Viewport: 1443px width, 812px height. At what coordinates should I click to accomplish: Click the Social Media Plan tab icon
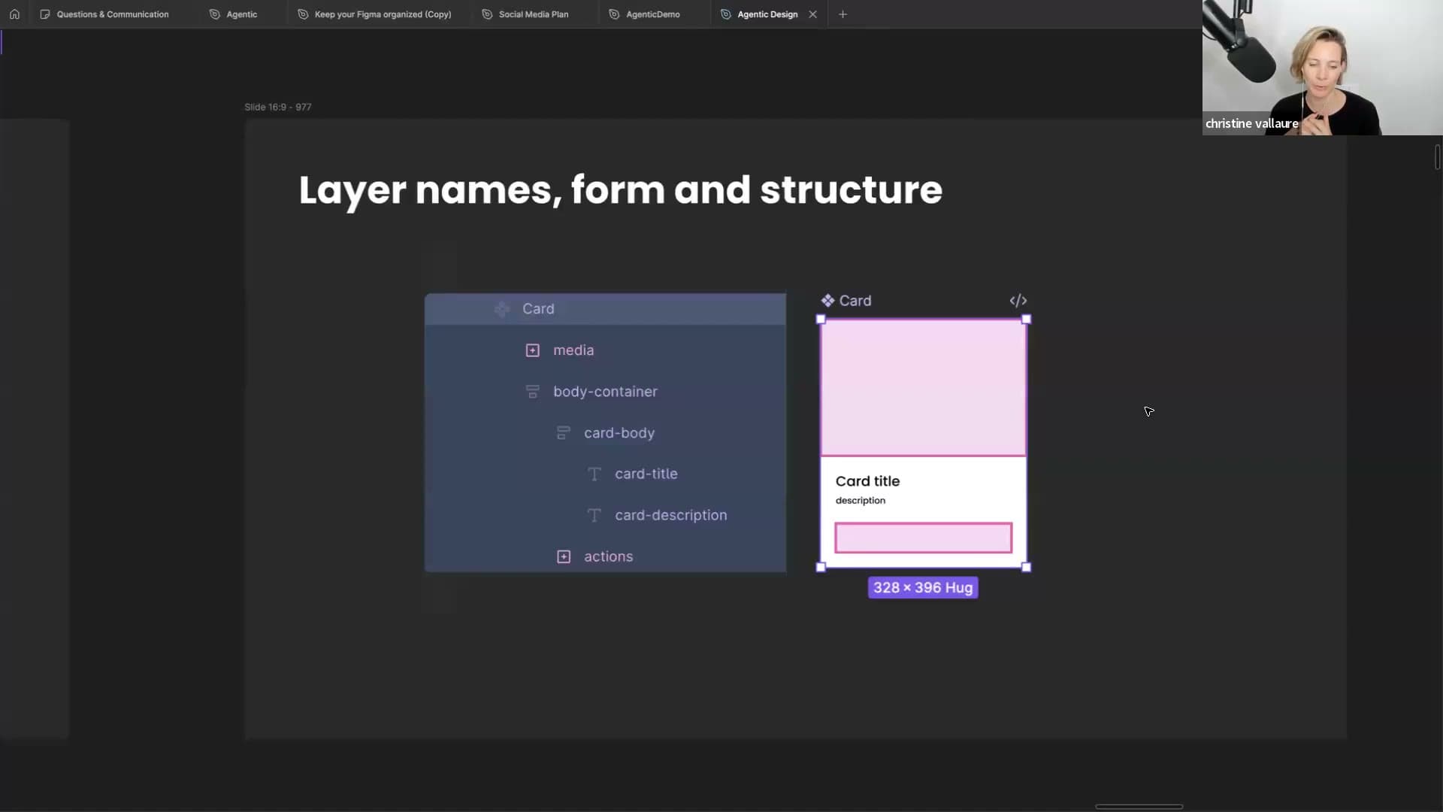pyautogui.click(x=487, y=14)
